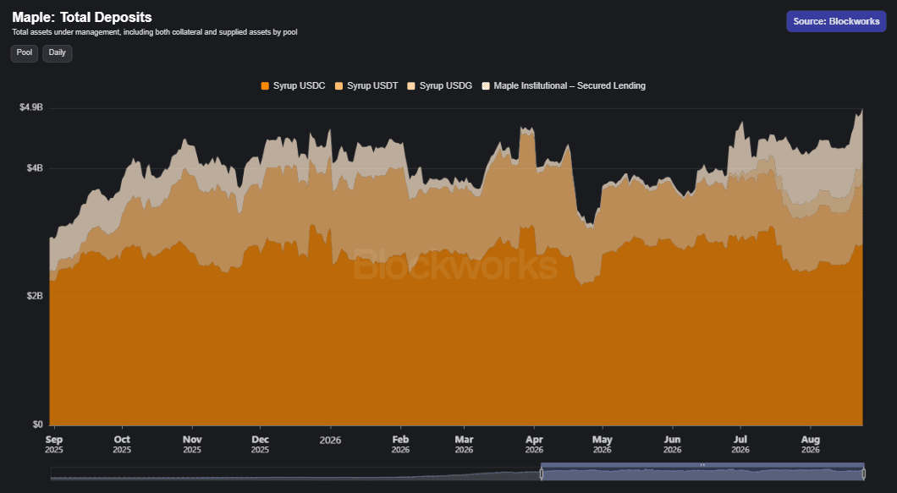
Task: Click the Daily interval button
Action: [x=58, y=53]
